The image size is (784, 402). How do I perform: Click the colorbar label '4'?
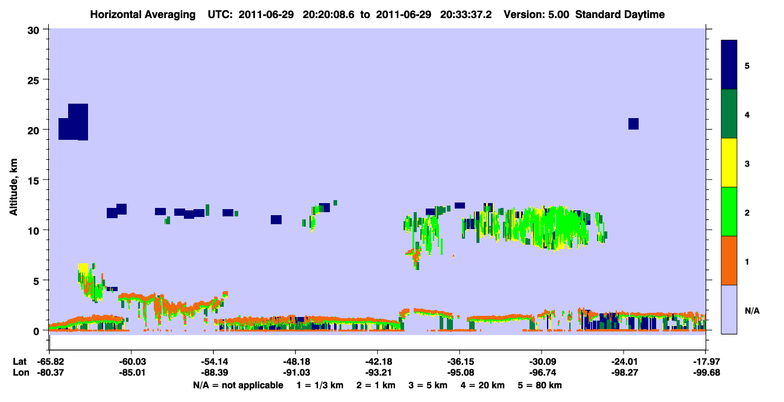coord(747,114)
